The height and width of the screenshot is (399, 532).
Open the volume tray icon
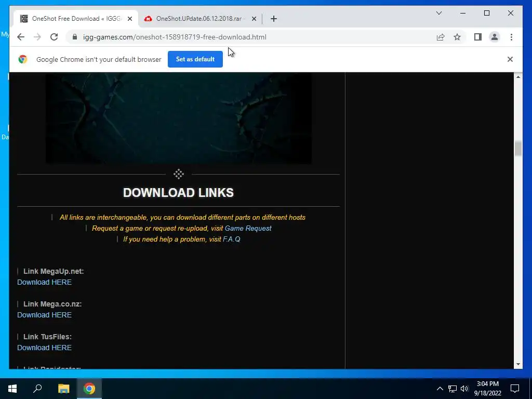pyautogui.click(x=464, y=389)
